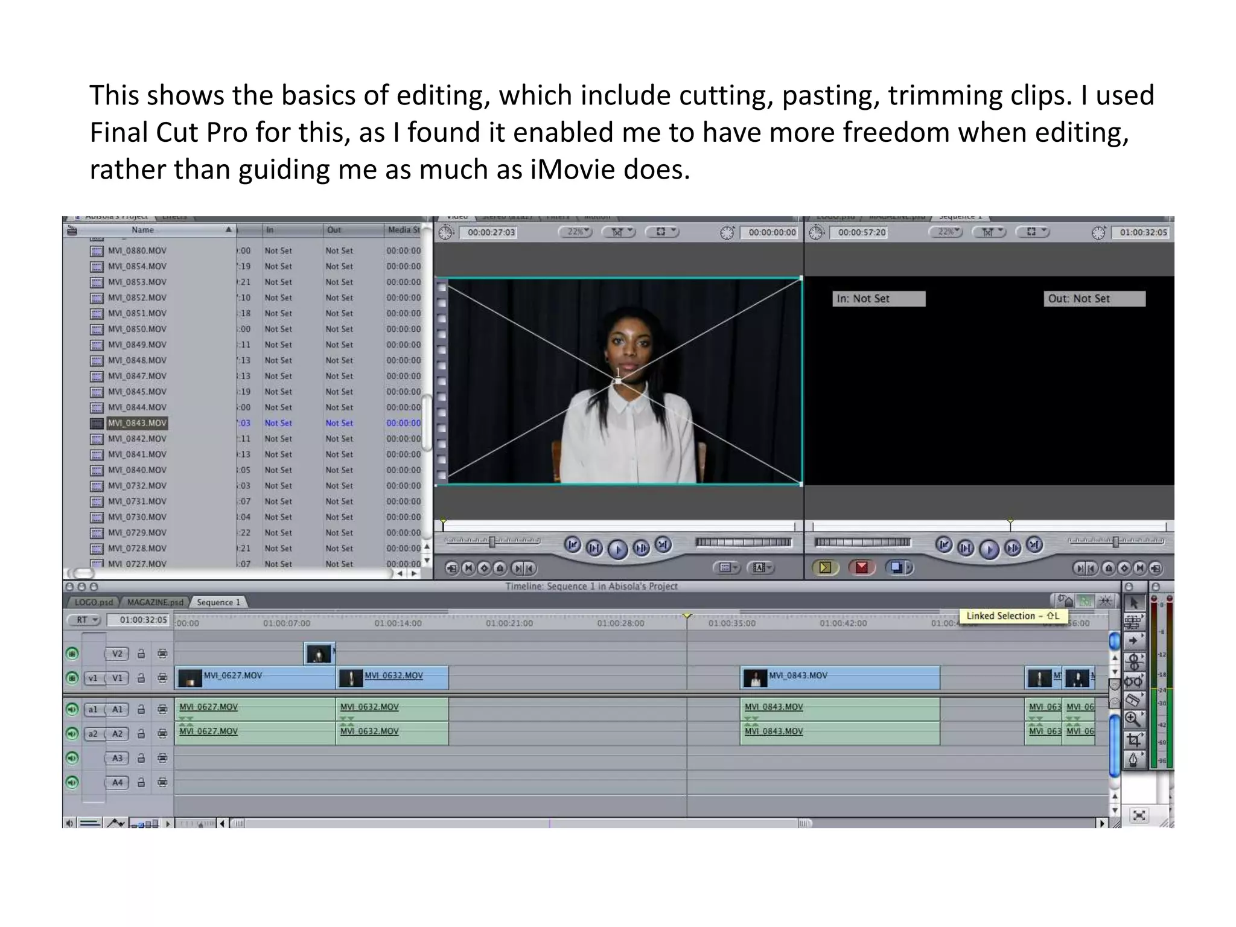Toggle Audio/Video sync lock control in Timeline

pos(1065,601)
